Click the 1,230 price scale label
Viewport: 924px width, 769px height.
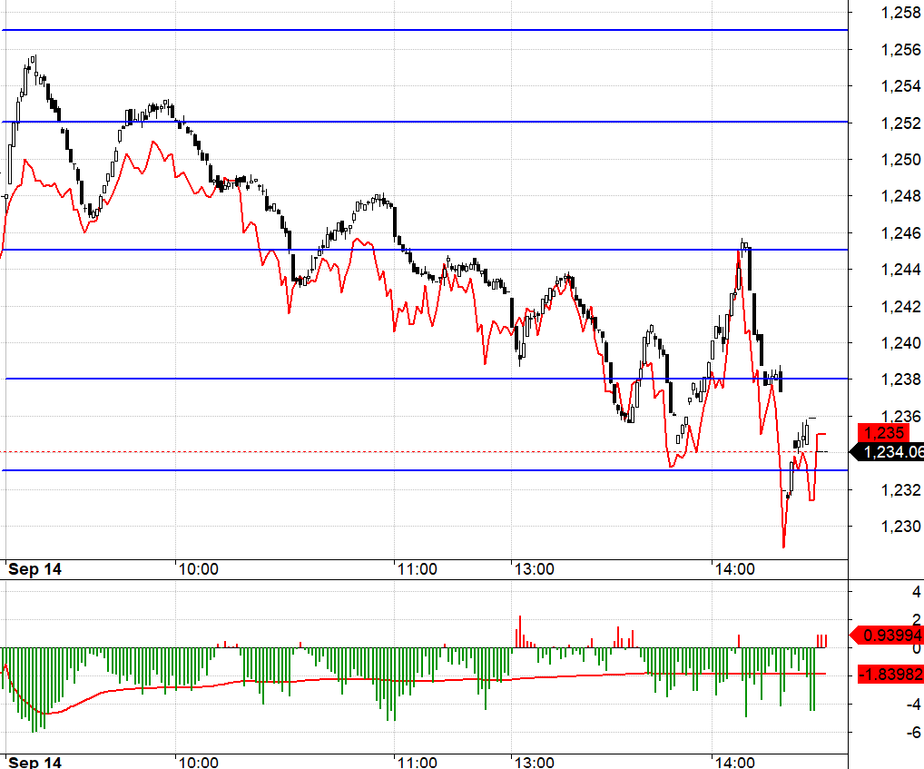(900, 527)
